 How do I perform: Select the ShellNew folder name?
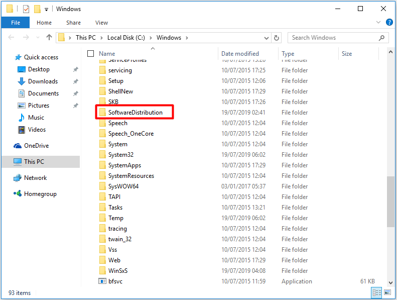point(120,91)
